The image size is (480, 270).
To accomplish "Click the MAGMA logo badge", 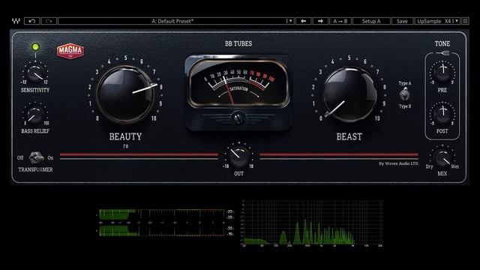I will pyautogui.click(x=70, y=51).
